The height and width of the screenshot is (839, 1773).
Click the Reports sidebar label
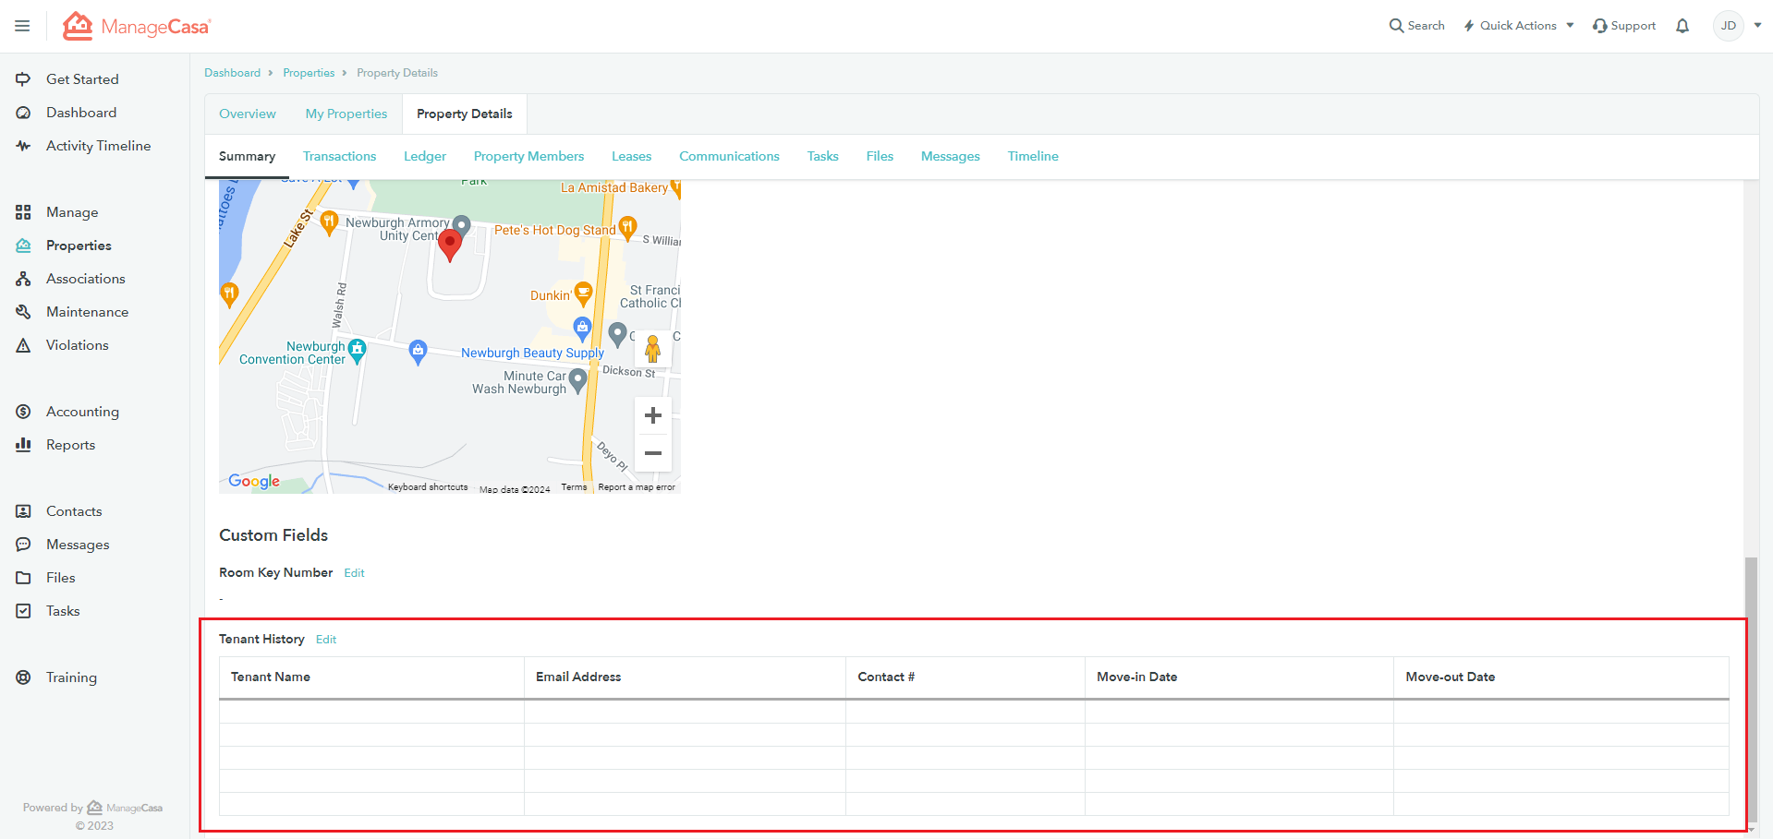point(70,445)
